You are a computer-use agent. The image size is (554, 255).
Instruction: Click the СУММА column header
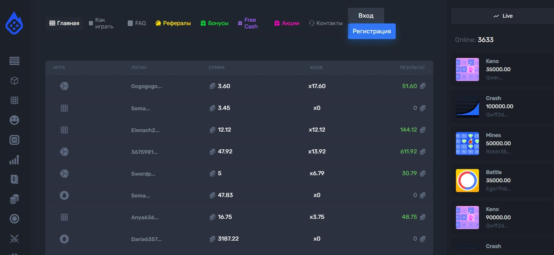point(216,68)
